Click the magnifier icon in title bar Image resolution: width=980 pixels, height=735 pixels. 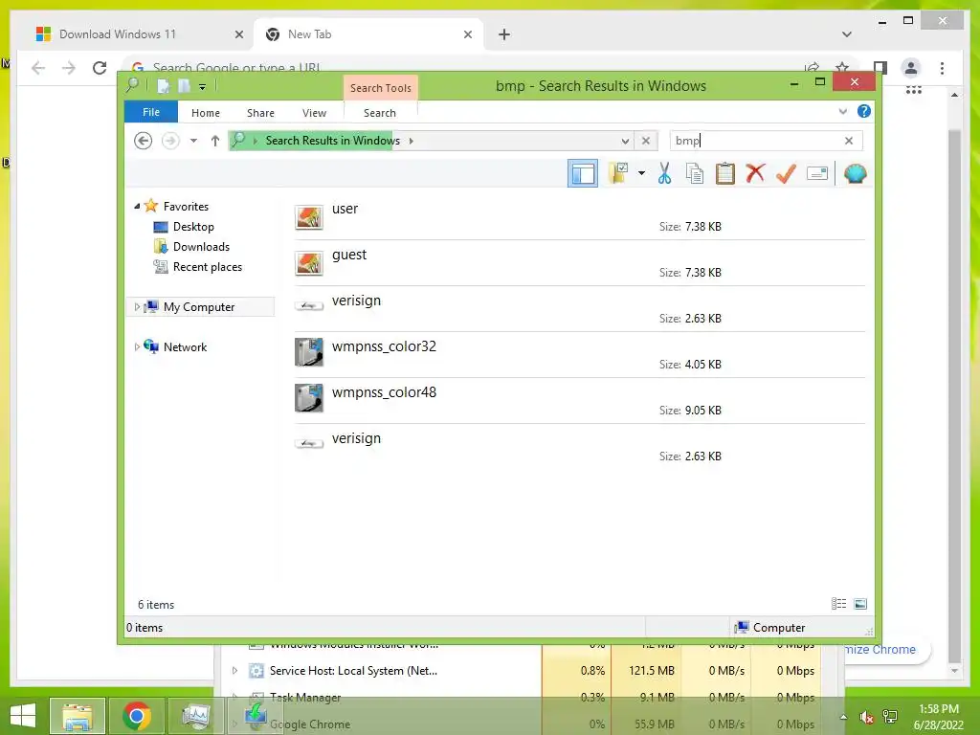pyautogui.click(x=132, y=85)
